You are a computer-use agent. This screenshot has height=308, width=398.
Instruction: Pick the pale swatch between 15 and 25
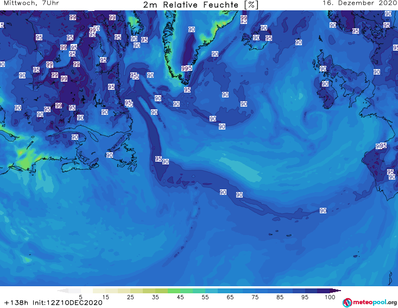pos(112,291)
